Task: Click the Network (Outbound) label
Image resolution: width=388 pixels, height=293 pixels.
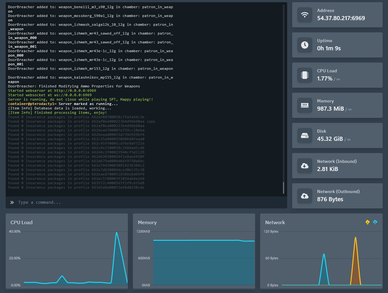Action: click(338, 191)
